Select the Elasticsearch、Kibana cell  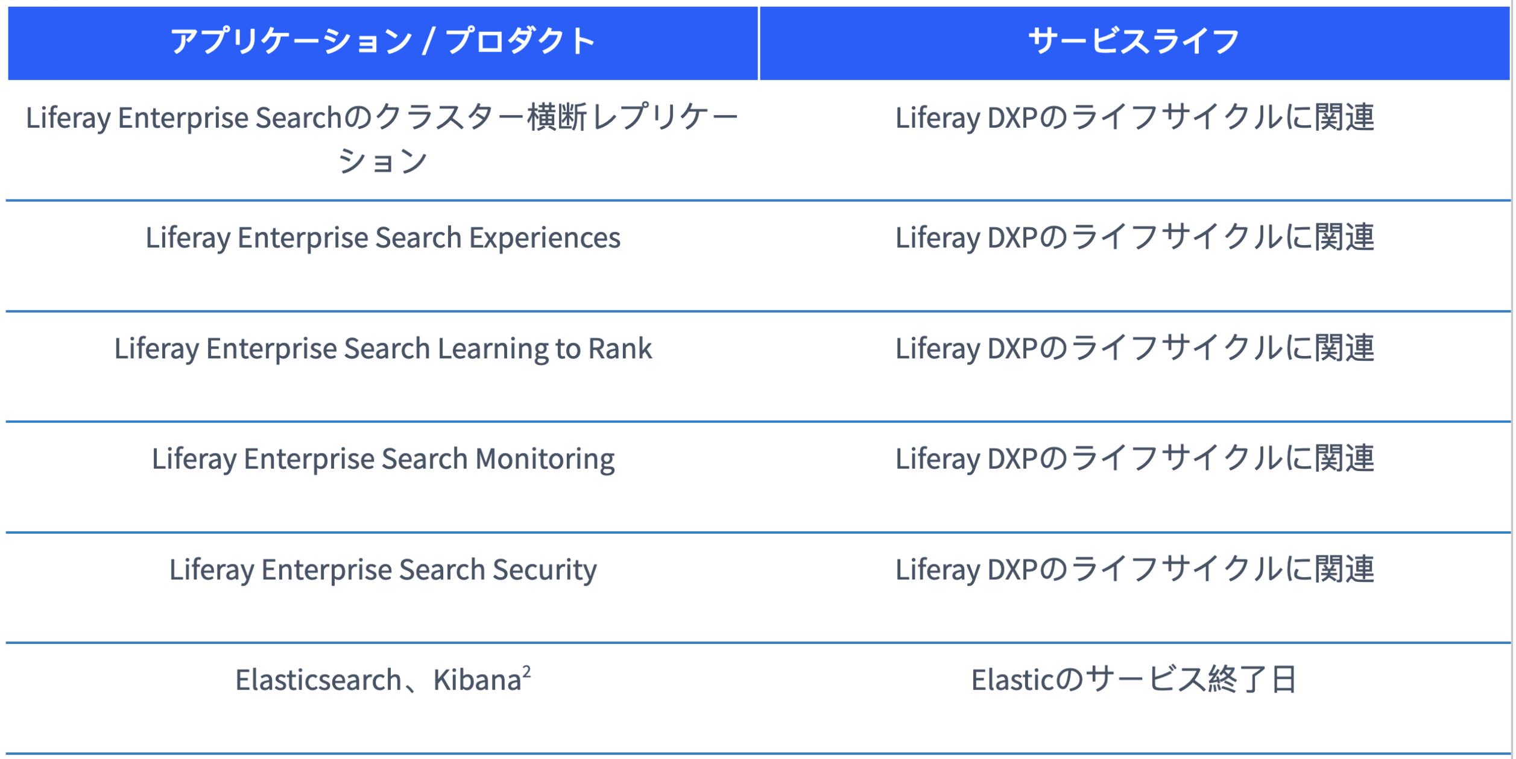click(x=383, y=699)
